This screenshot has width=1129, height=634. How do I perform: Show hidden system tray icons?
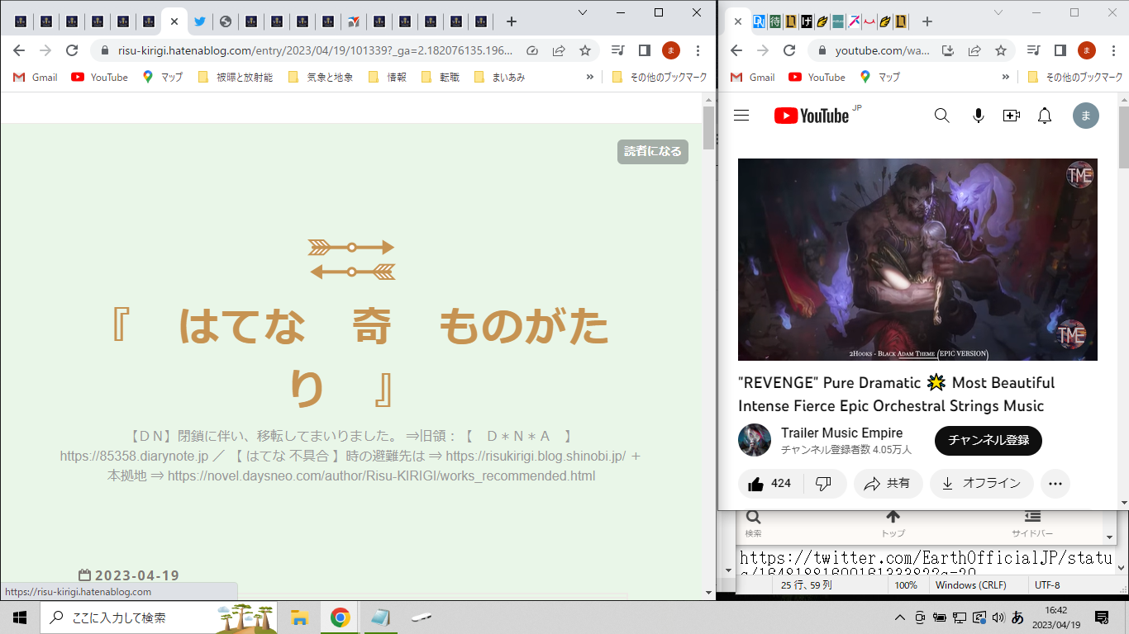coord(900,617)
